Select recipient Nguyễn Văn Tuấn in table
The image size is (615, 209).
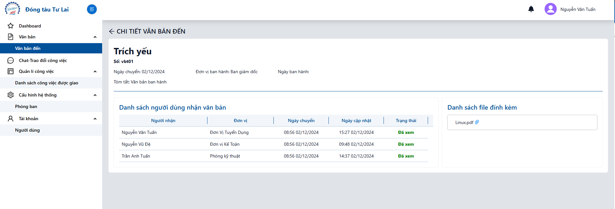click(139, 132)
